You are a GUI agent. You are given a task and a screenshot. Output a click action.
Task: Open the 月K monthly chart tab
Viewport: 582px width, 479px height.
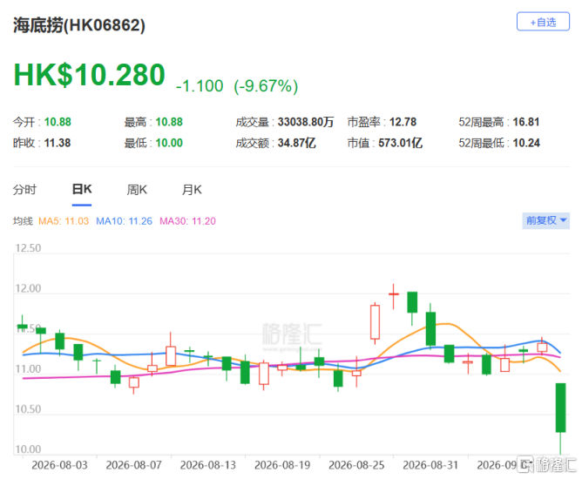tap(192, 190)
